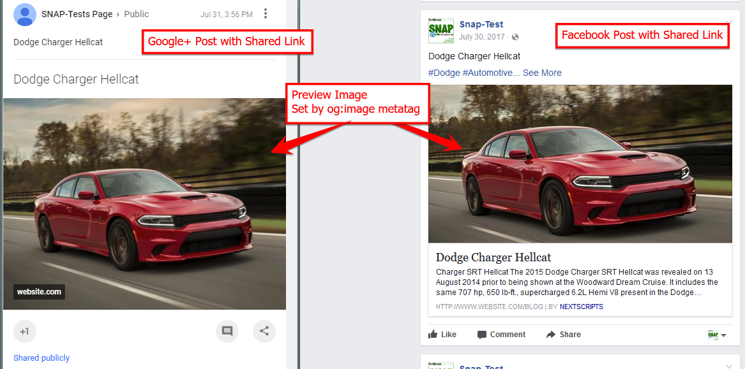Open the Snap-Test page name link
Viewport: 745px width, 369px height.
(x=481, y=25)
